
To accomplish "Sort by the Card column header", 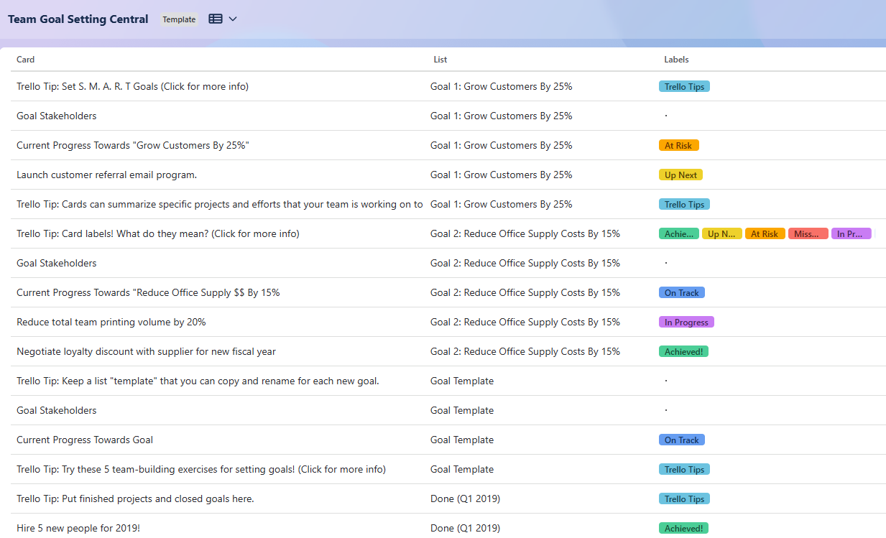I will tap(25, 60).
